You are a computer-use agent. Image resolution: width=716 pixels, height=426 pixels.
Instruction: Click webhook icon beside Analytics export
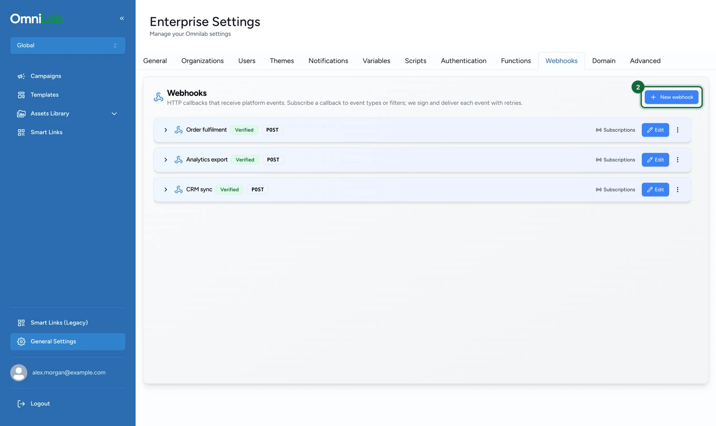[x=179, y=160]
